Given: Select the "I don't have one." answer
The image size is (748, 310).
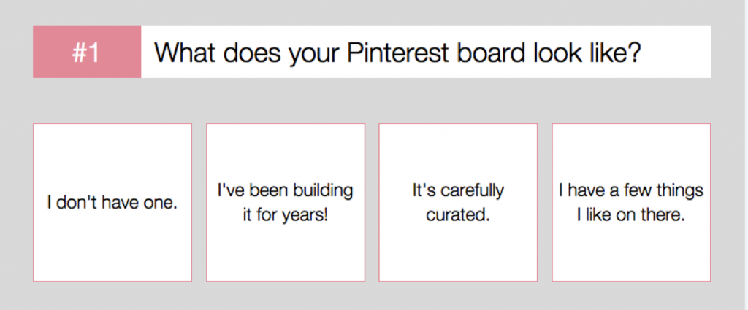Looking at the screenshot, I should [x=112, y=202].
